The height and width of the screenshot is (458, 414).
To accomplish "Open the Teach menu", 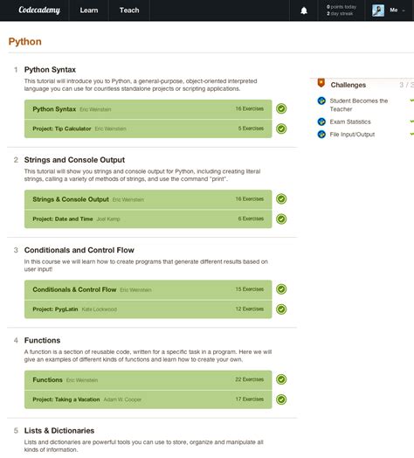I will pos(129,10).
